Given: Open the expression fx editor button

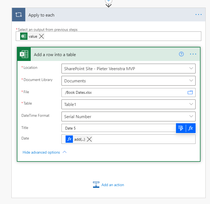Looking at the screenshot, I should click(x=191, y=128).
